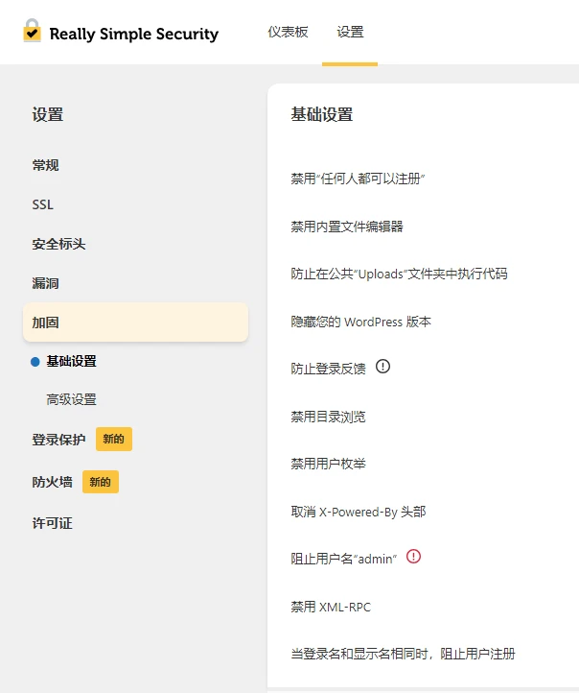
Task: Click the Really Simple Security title text
Action: pyautogui.click(x=134, y=34)
